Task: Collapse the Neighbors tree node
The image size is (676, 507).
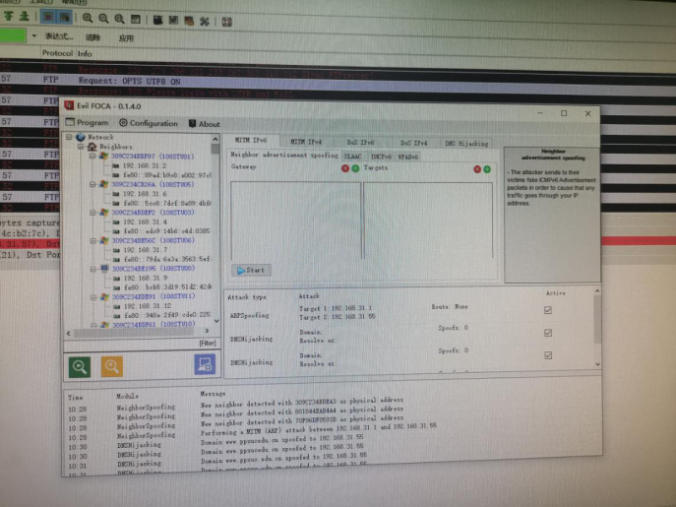Action: 81,147
